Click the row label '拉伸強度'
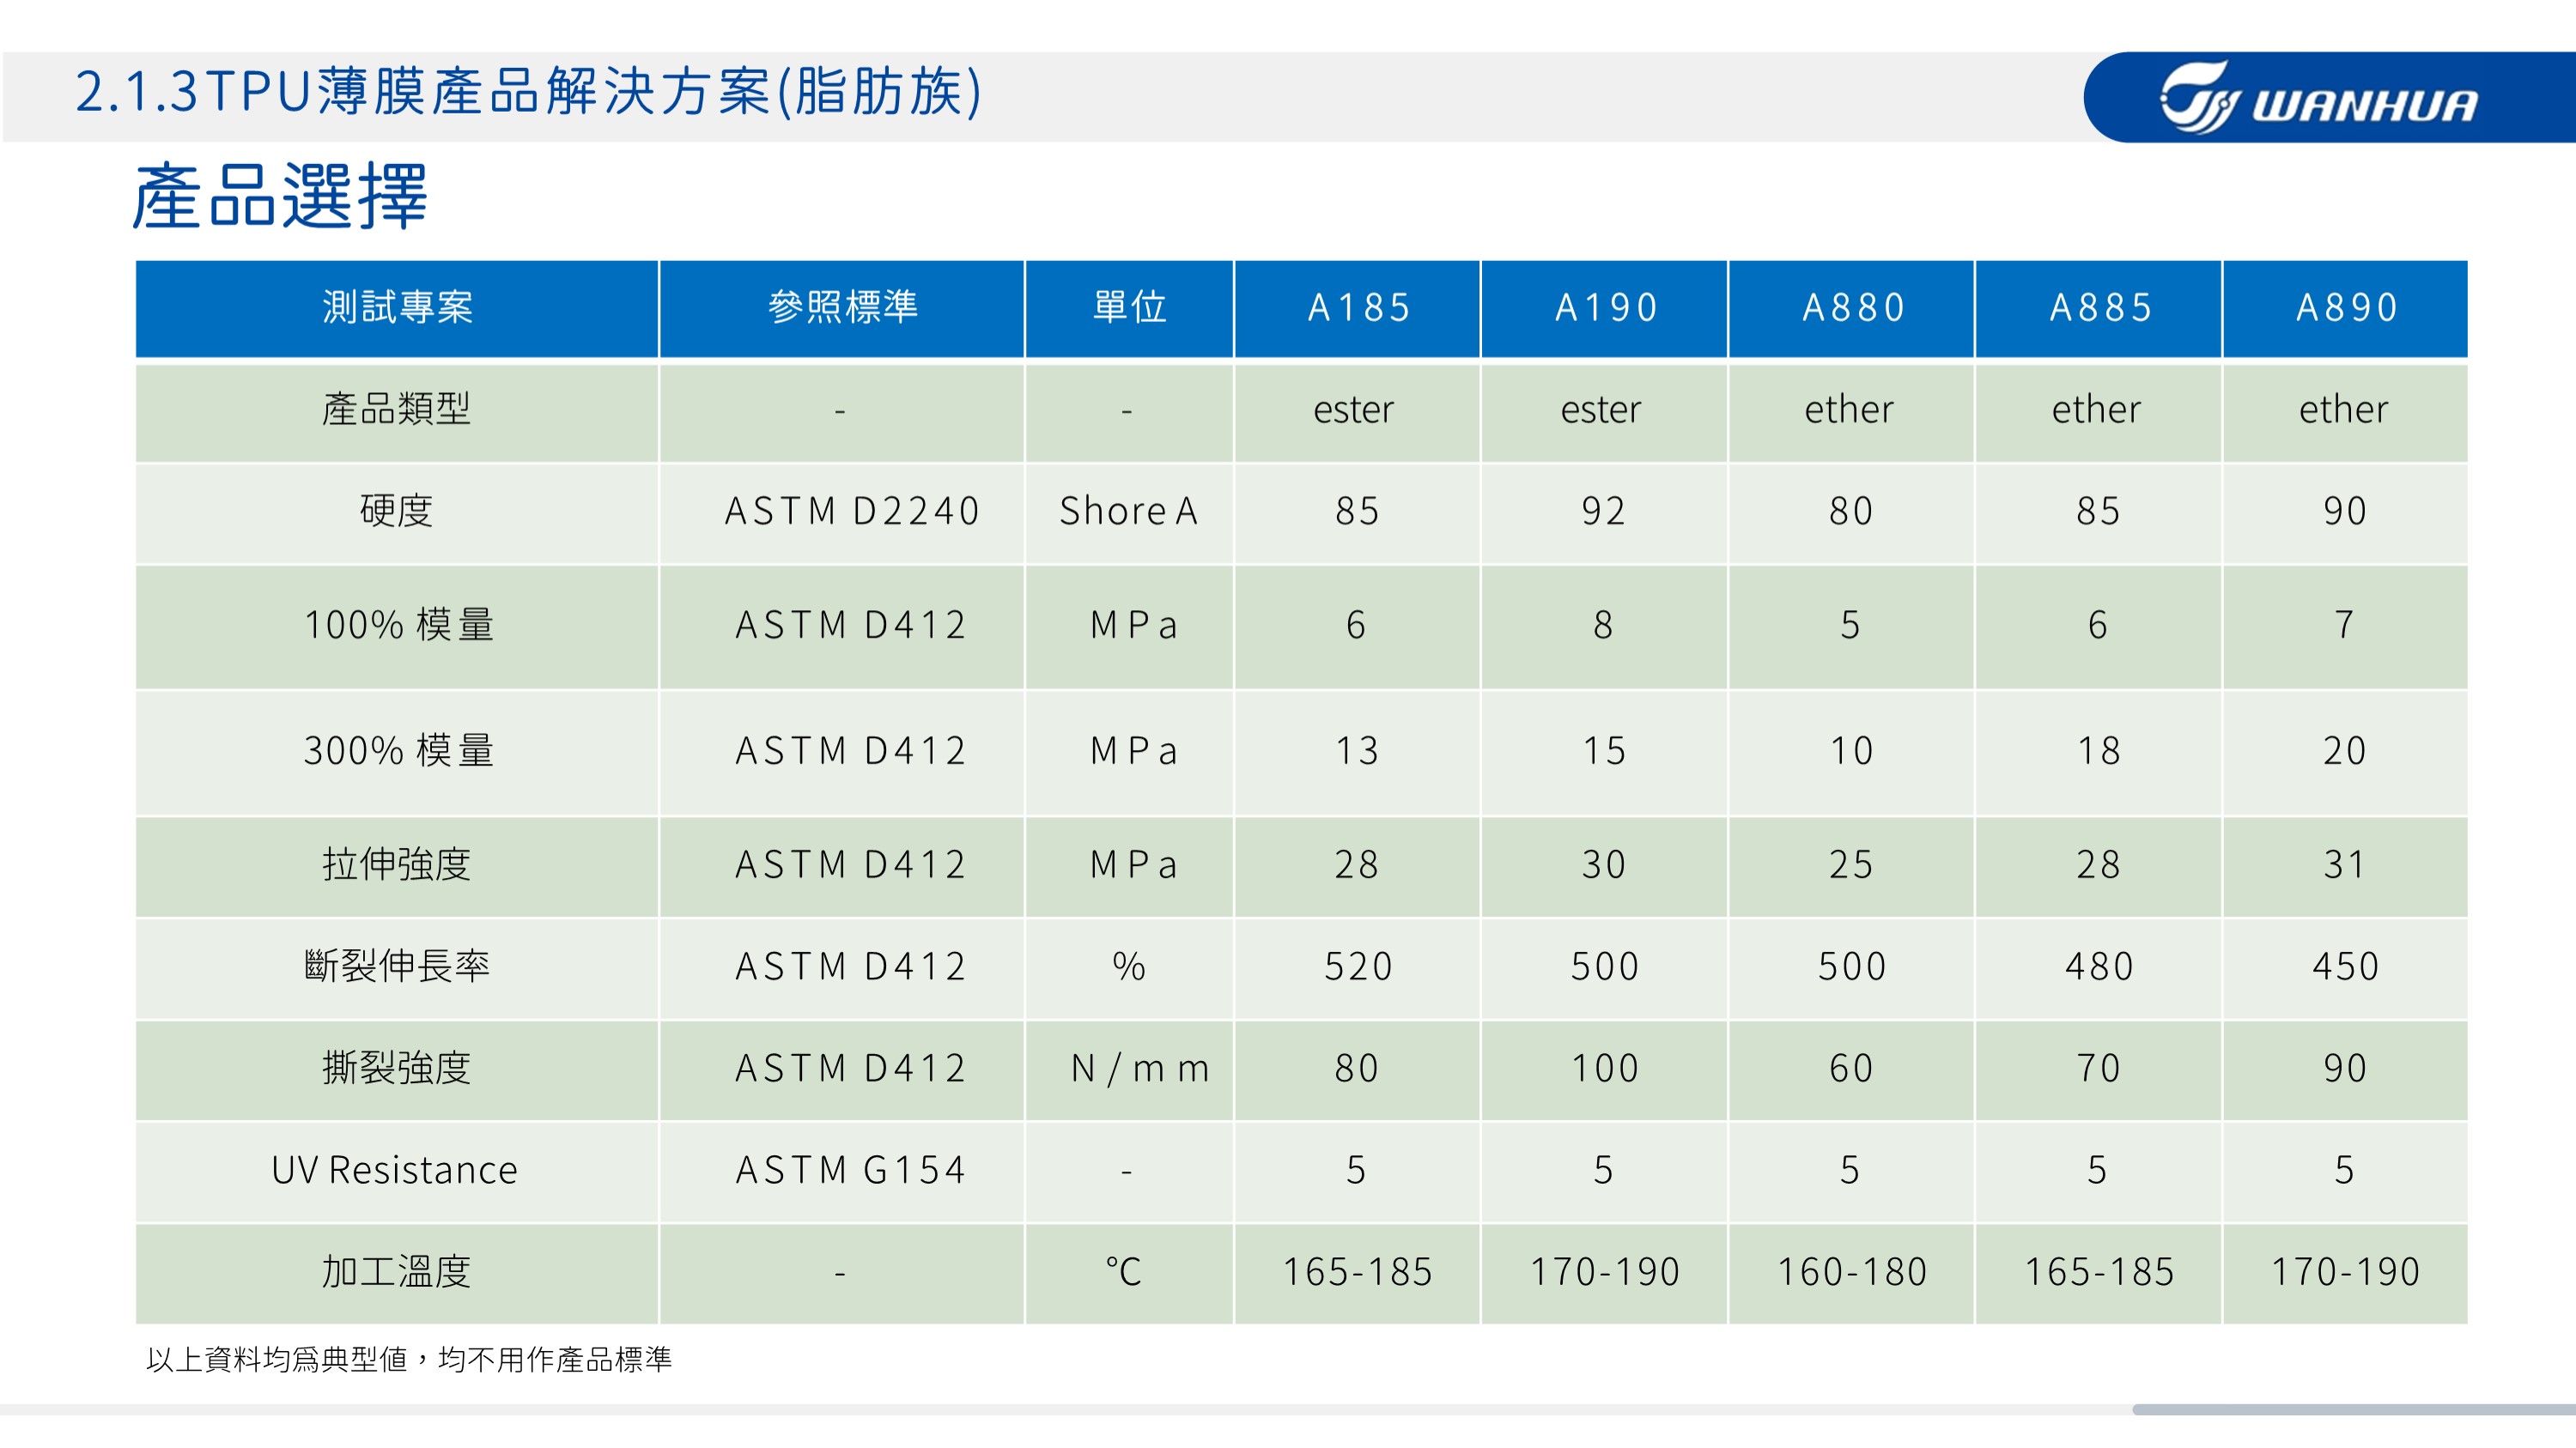 pyautogui.click(x=397, y=864)
